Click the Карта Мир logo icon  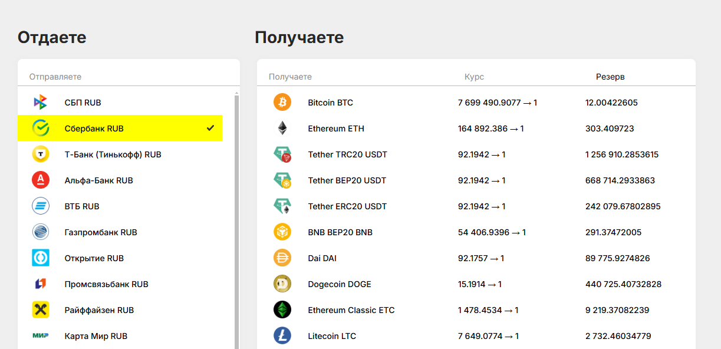[x=41, y=336]
